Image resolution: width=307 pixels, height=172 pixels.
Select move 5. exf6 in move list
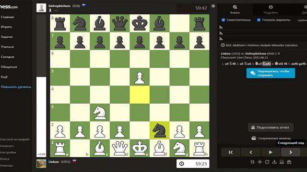(x=295, y=64)
